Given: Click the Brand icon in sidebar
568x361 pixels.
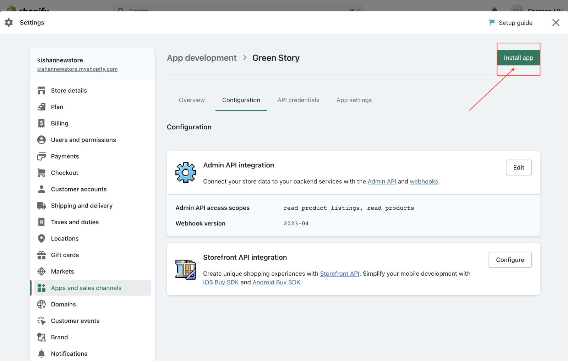Looking at the screenshot, I should [42, 337].
